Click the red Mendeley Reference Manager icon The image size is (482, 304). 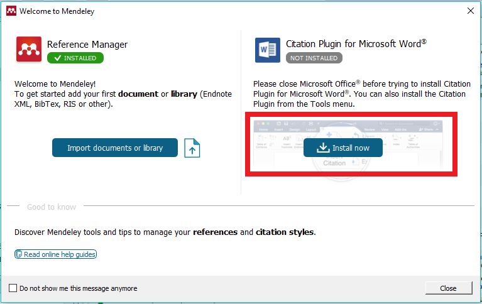click(29, 49)
